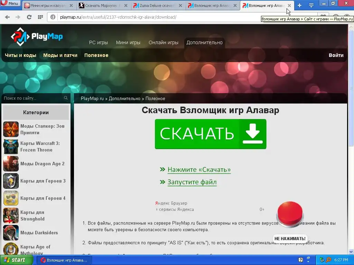The height and width of the screenshot is (265, 354).
Task: Click the site info globe icon
Action: [x=53, y=17]
